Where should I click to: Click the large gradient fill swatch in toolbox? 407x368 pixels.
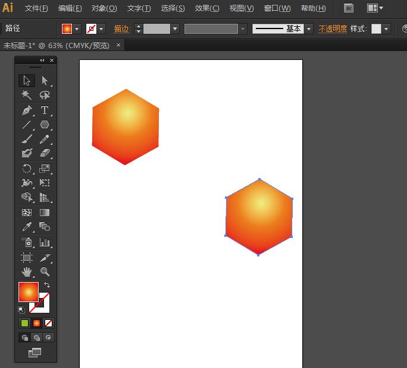(x=28, y=292)
